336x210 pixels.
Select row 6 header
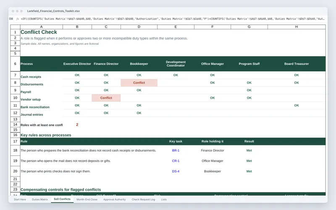pos(15,64)
